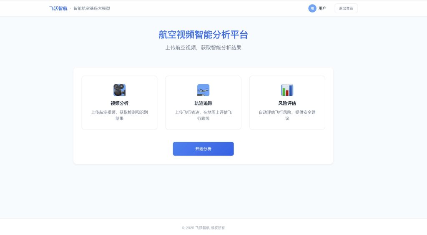The width and height of the screenshot is (427, 235).
Task: Click description 上传飞行轨迹，在地图上评估飞行路线
Action: 203,115
